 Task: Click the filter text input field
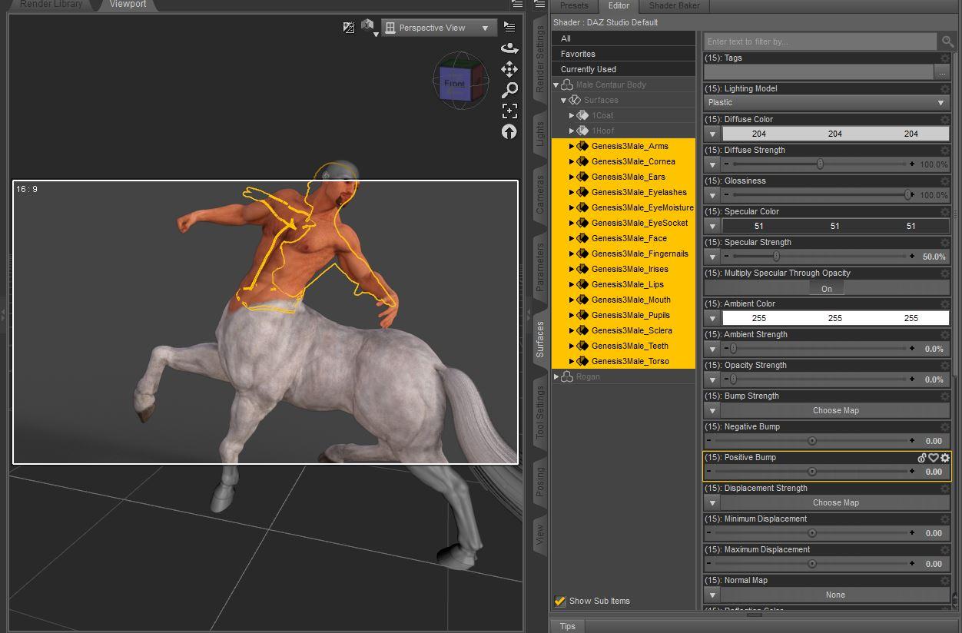tap(821, 41)
